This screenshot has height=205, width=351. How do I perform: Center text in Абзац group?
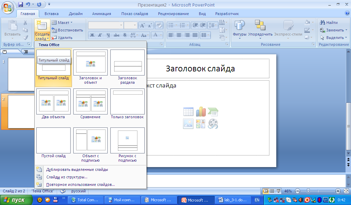(179, 35)
